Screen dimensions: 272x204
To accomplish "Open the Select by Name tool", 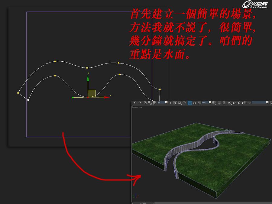I will click(x=175, y=103).
